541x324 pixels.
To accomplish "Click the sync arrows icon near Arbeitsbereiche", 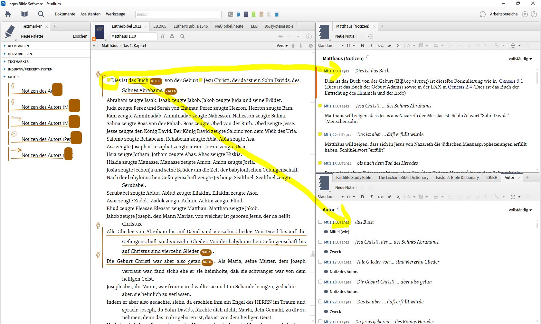I will pyautogui.click(x=482, y=14).
